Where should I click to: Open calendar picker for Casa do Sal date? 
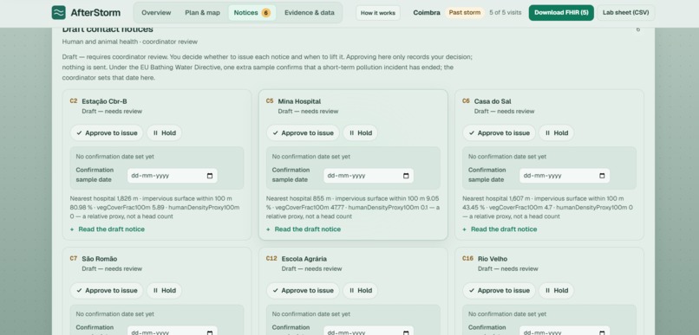coord(602,176)
